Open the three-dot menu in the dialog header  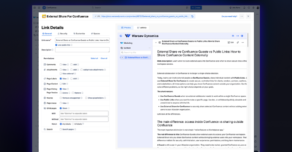(x=242, y=16)
